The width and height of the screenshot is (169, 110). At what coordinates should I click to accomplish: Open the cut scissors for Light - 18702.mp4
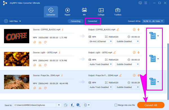pyautogui.click(x=40, y=65)
